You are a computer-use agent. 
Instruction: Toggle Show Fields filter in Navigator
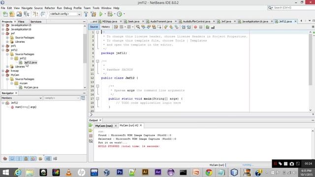12,158
